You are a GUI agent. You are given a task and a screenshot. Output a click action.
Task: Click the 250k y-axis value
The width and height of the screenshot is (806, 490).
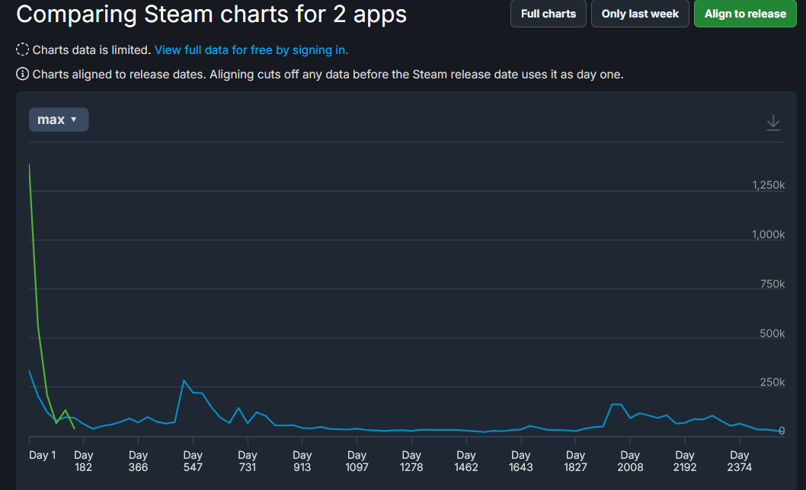[x=772, y=382]
